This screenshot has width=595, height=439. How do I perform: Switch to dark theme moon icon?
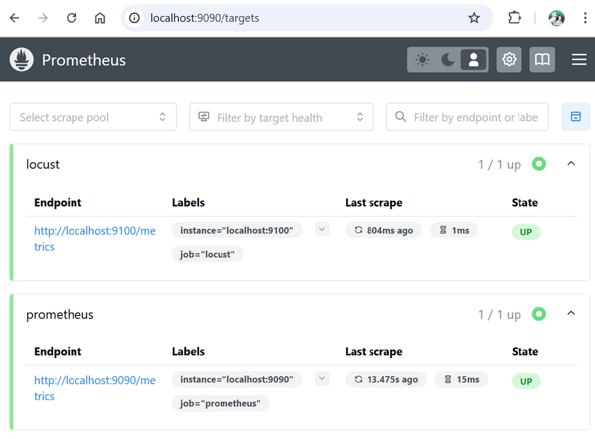click(448, 60)
